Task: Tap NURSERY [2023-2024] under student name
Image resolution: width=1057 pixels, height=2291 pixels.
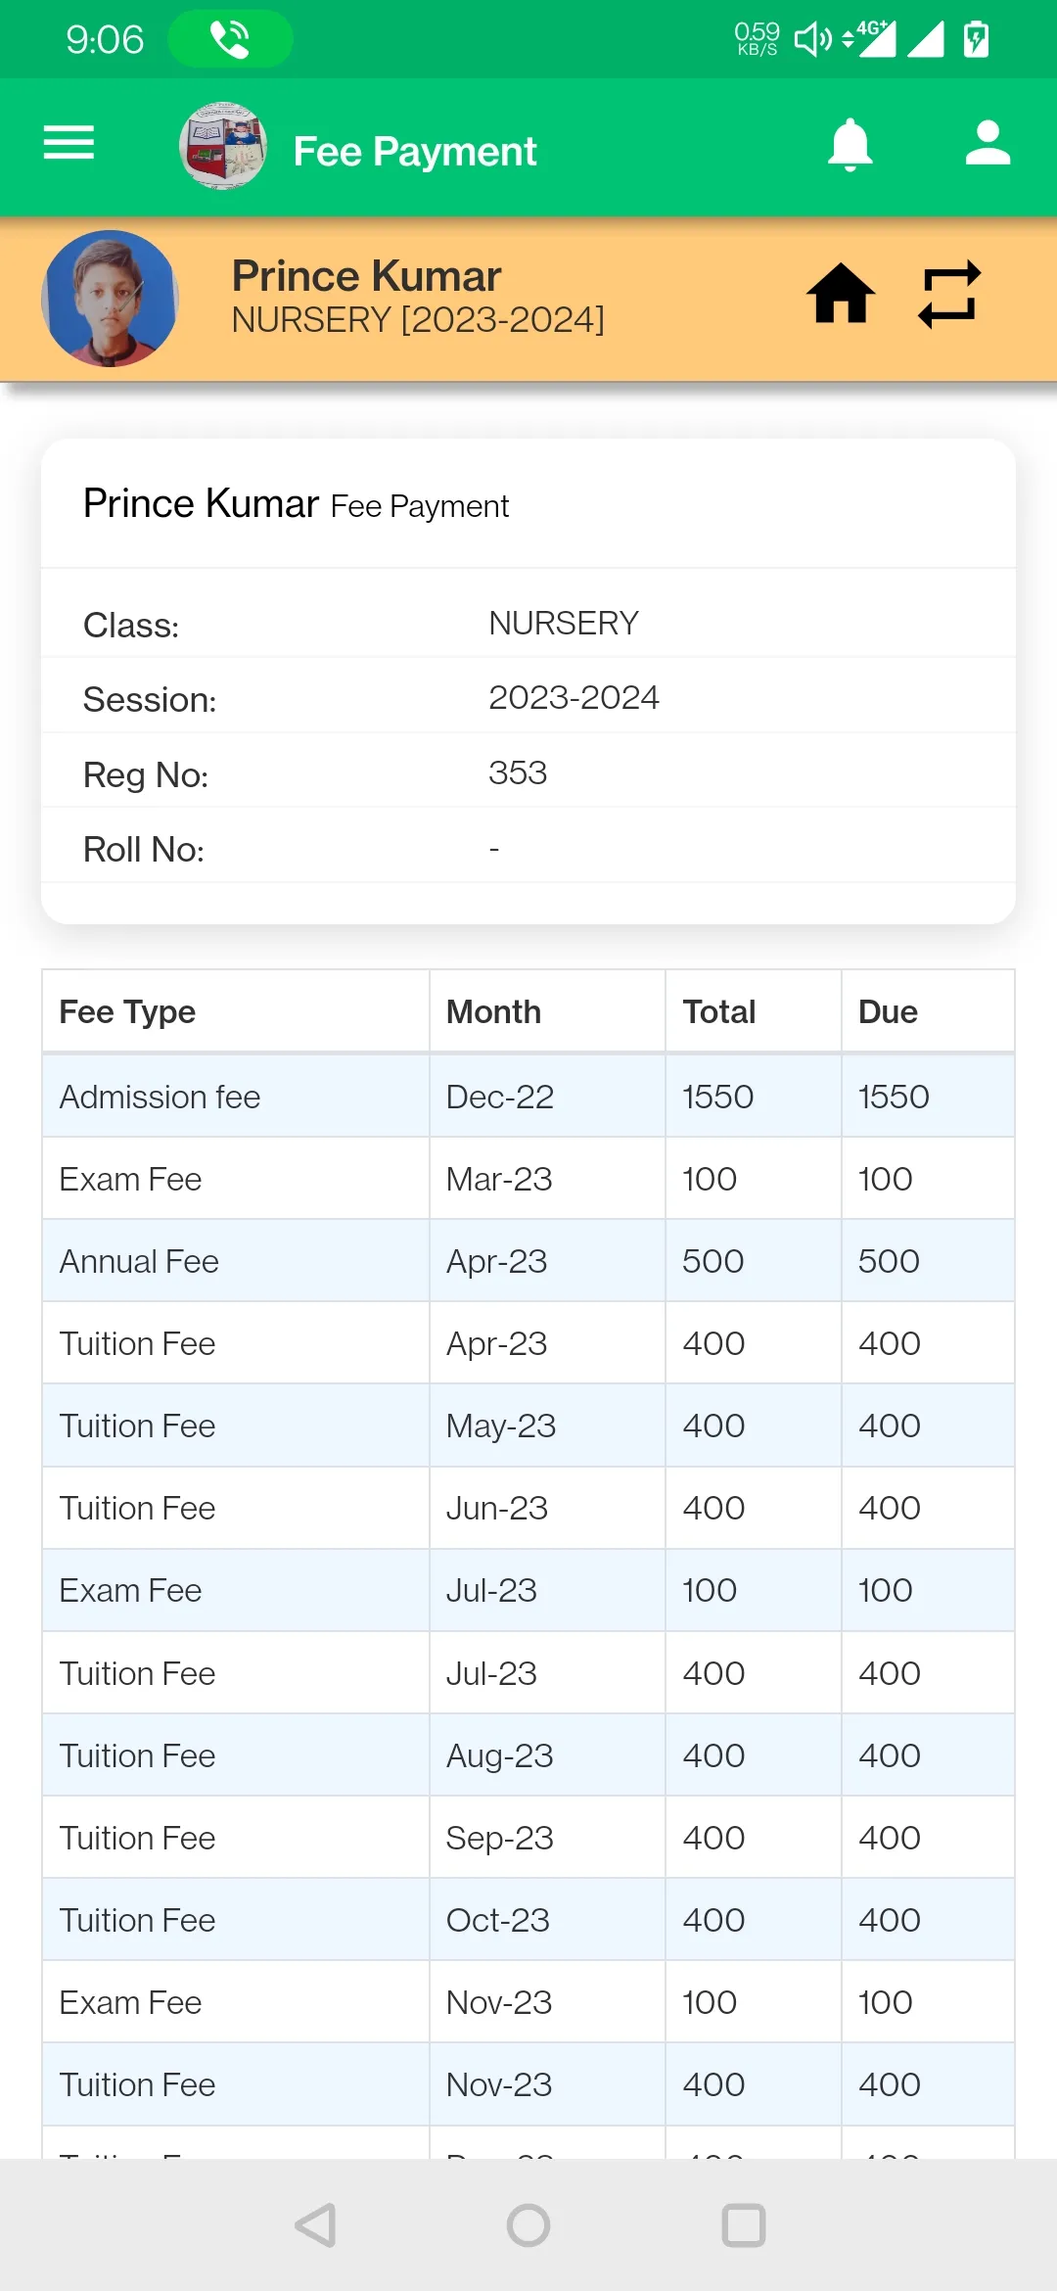Action: tap(418, 320)
